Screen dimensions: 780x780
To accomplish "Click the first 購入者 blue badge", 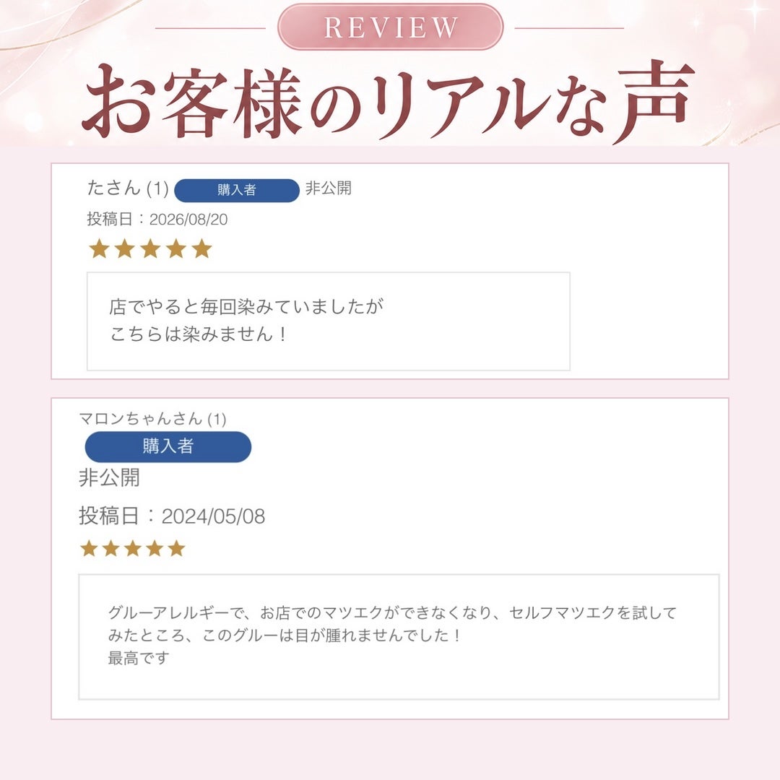I will click(237, 190).
